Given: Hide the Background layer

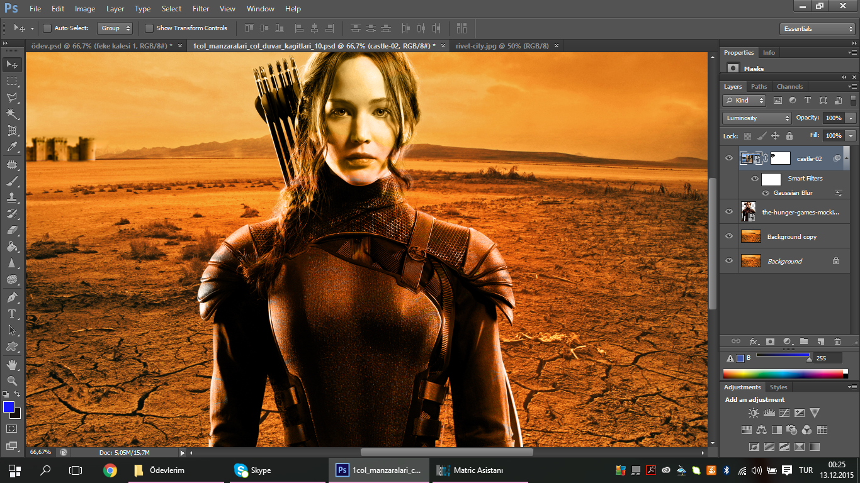Looking at the screenshot, I should coord(729,260).
